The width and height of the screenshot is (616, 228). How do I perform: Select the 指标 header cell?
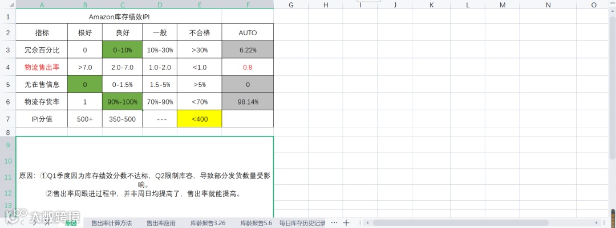pyautogui.click(x=42, y=32)
